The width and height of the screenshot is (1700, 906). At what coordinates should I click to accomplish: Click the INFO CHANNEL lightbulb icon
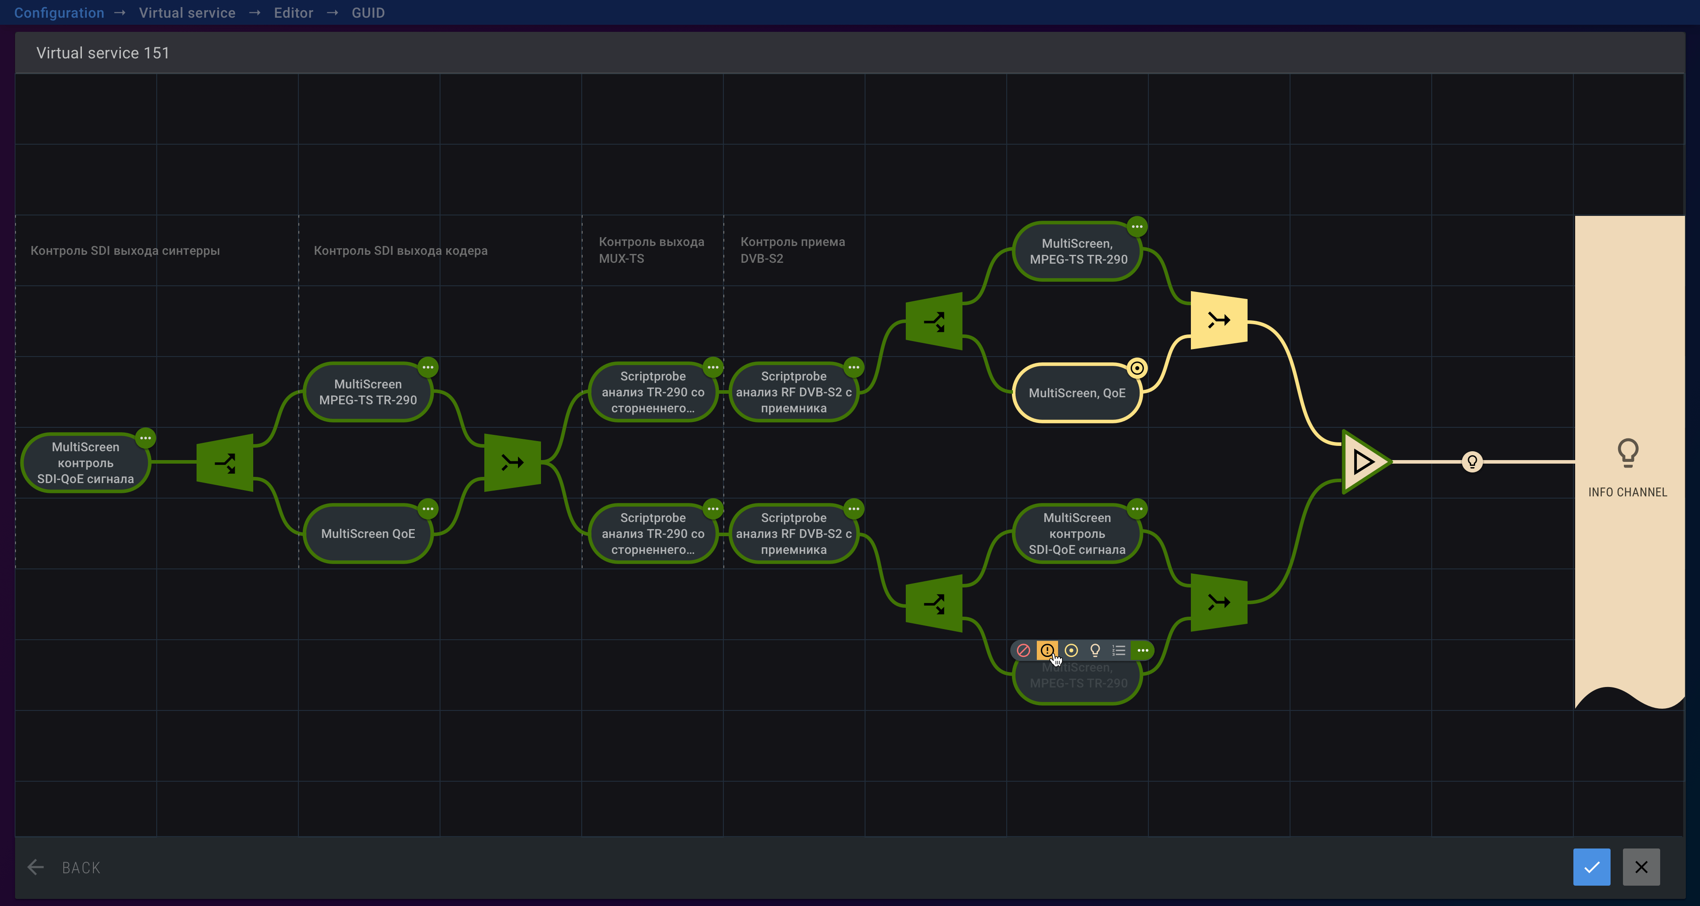point(1627,453)
